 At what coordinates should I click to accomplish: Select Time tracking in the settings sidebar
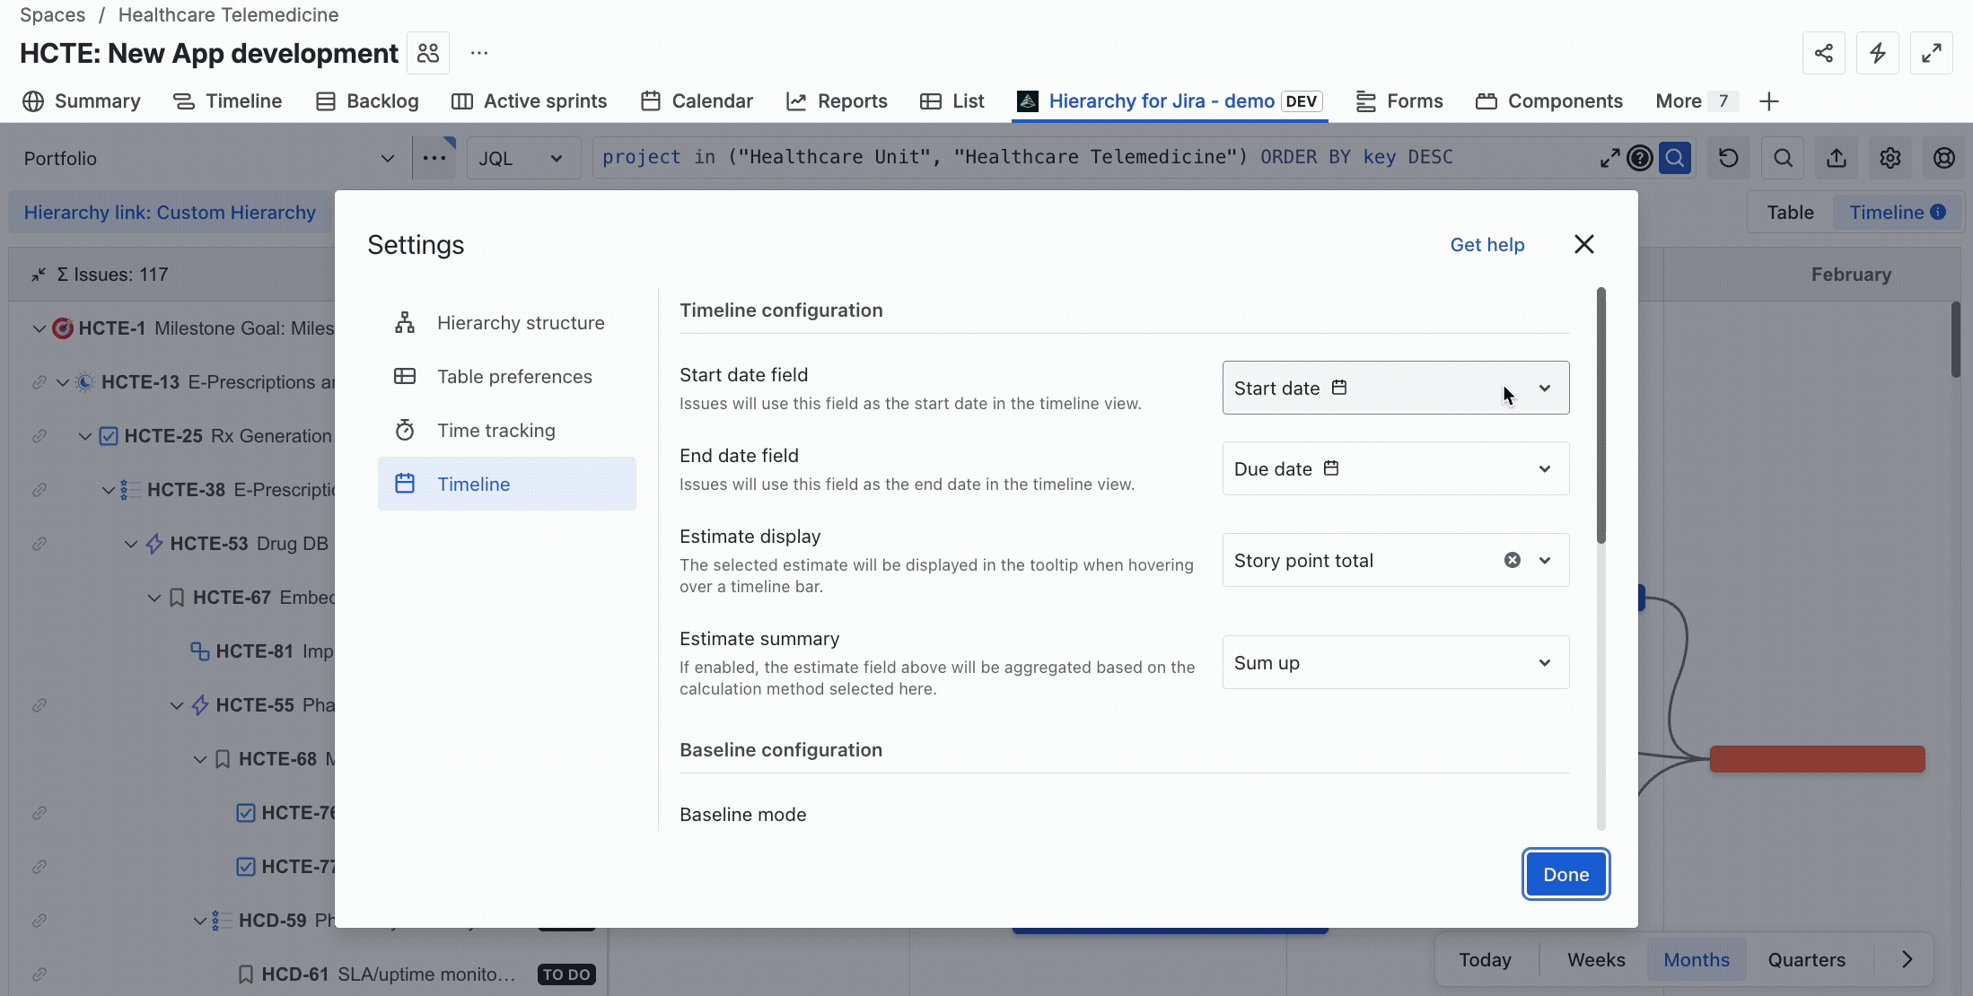click(x=507, y=431)
